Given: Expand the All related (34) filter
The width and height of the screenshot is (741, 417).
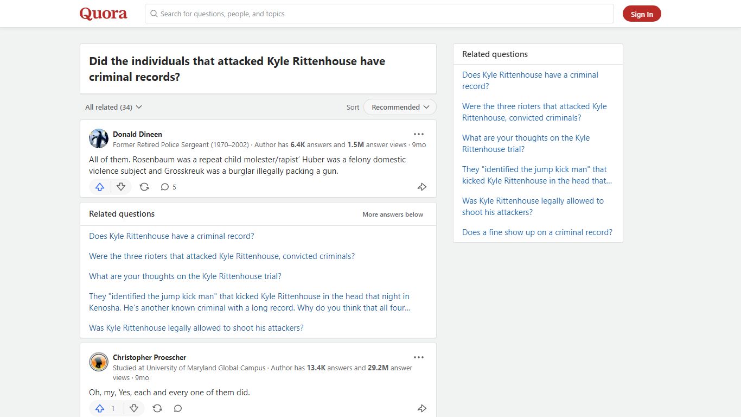Looking at the screenshot, I should (x=113, y=107).
